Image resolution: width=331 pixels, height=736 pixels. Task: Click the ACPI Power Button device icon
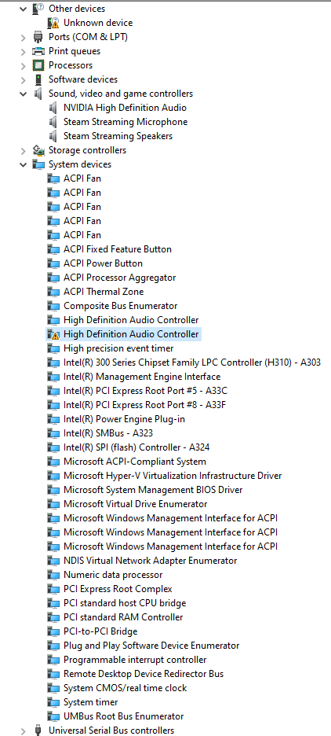[x=53, y=263]
